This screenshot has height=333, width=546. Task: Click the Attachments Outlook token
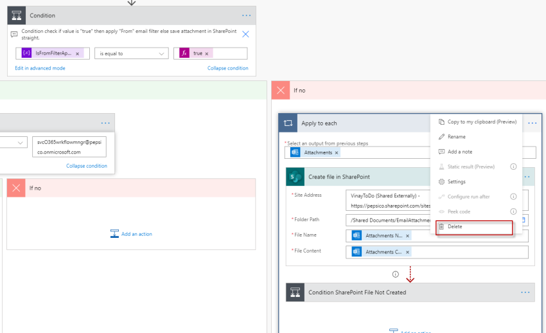(315, 152)
